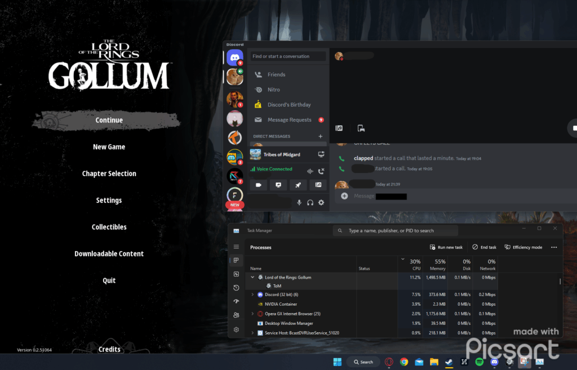577x370 pixels.
Task: Open Task Manager settings gear
Action: tap(236, 330)
